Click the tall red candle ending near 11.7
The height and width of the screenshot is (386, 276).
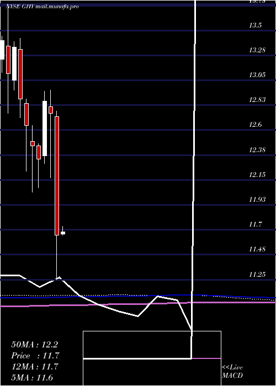[x=57, y=176]
